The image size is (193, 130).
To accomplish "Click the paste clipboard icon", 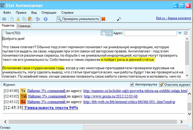I will [x=30, y=19].
